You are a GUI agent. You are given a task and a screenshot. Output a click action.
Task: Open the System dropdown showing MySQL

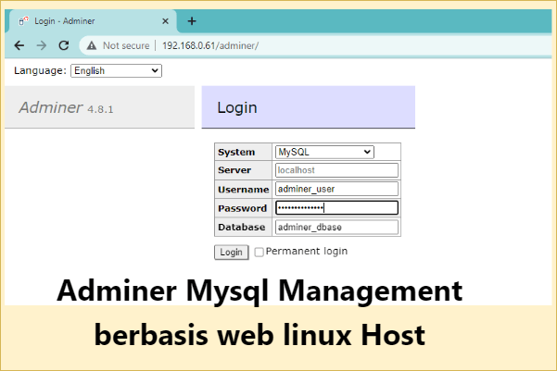click(x=324, y=152)
